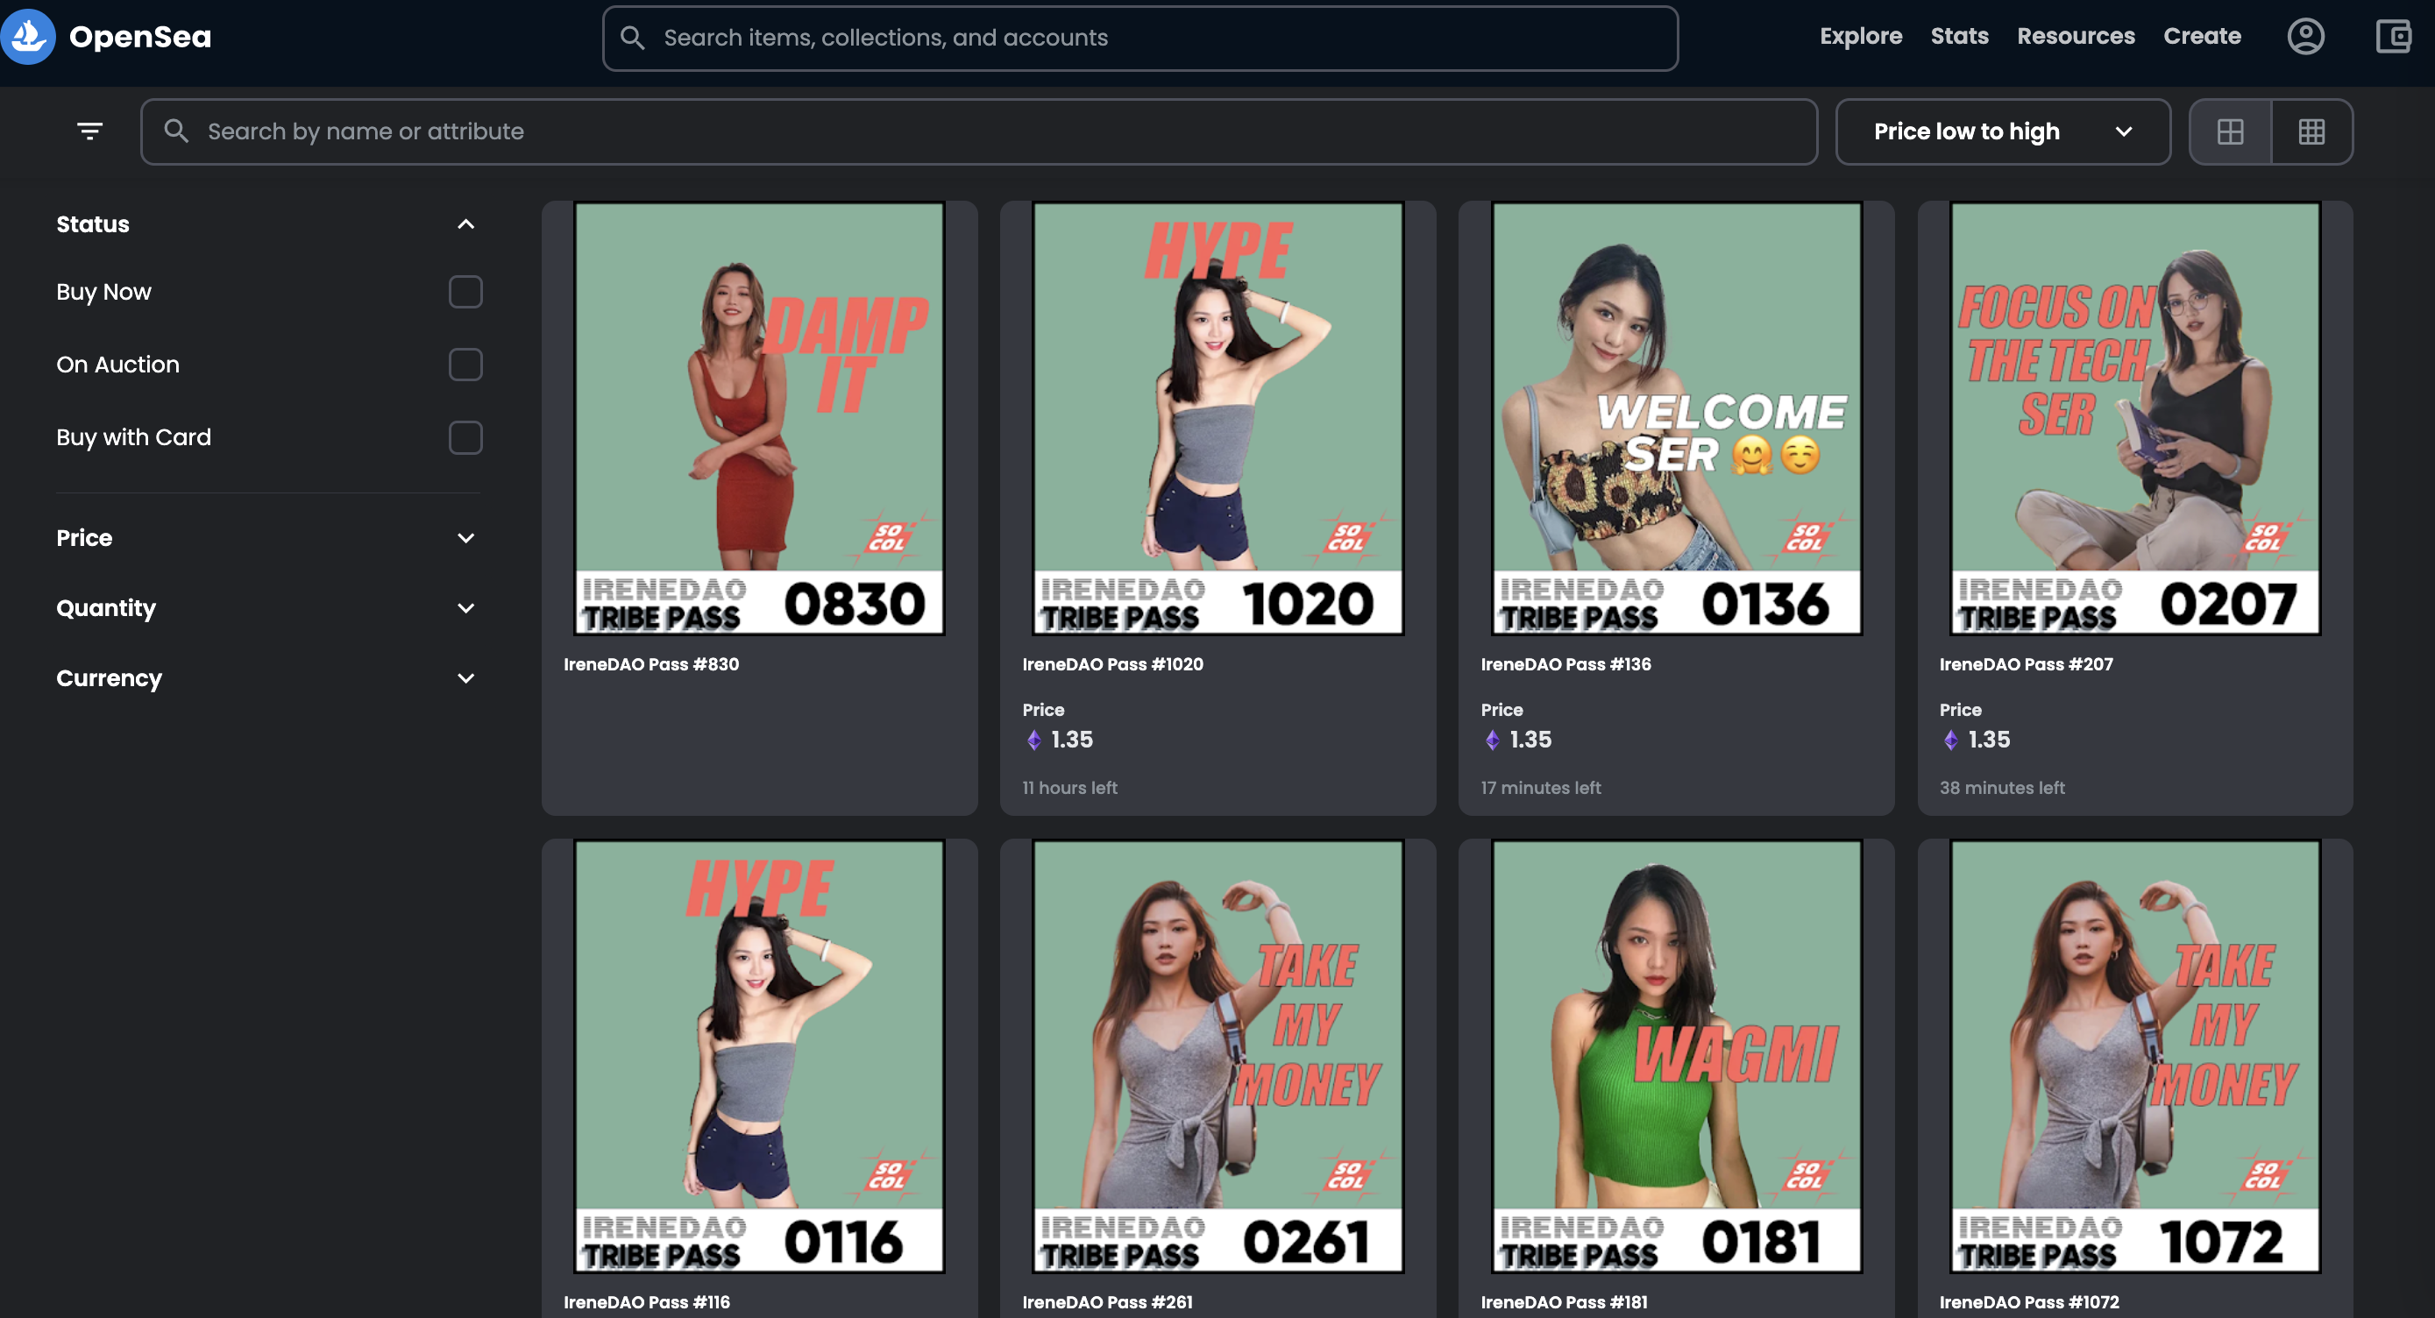Click the Create link in header
Image resolution: width=2435 pixels, height=1318 pixels.
coord(2202,36)
